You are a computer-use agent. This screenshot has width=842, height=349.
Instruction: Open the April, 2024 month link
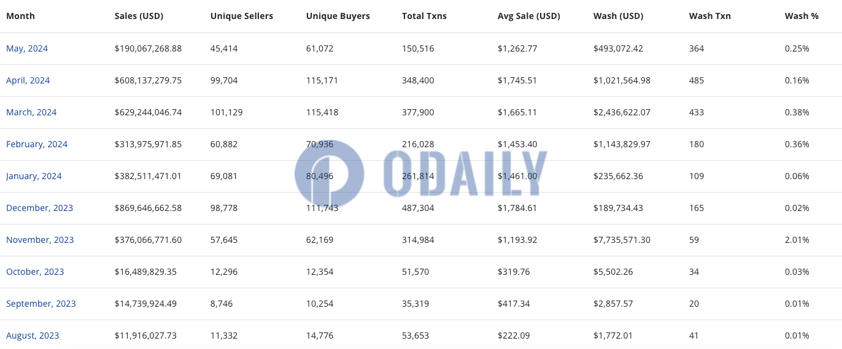click(x=28, y=80)
